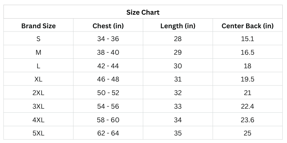Click the 2XL brand size cell
This screenshot has width=287, height=143.
point(38,93)
